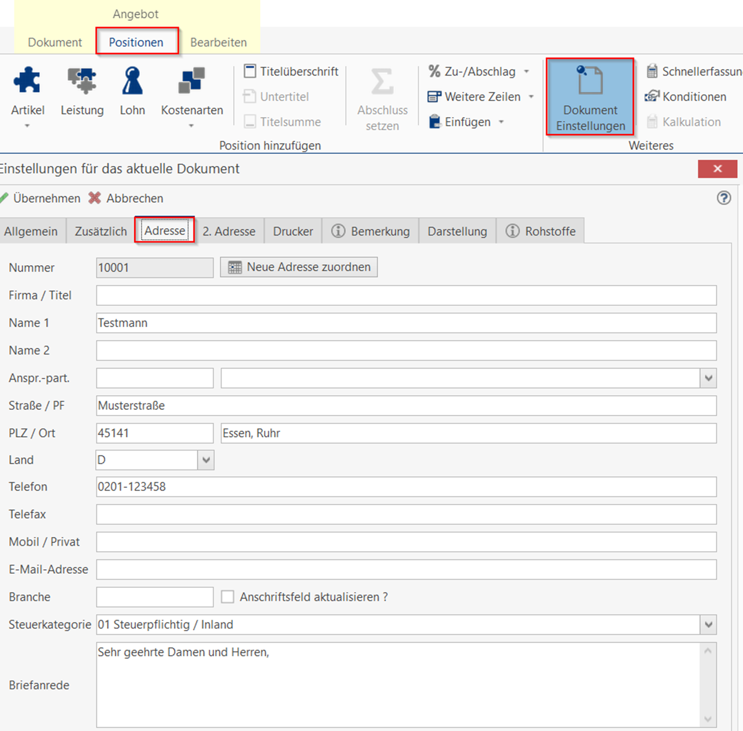The height and width of the screenshot is (731, 743).
Task: Open the Bearbeiten ribbon tab
Action: tap(218, 42)
